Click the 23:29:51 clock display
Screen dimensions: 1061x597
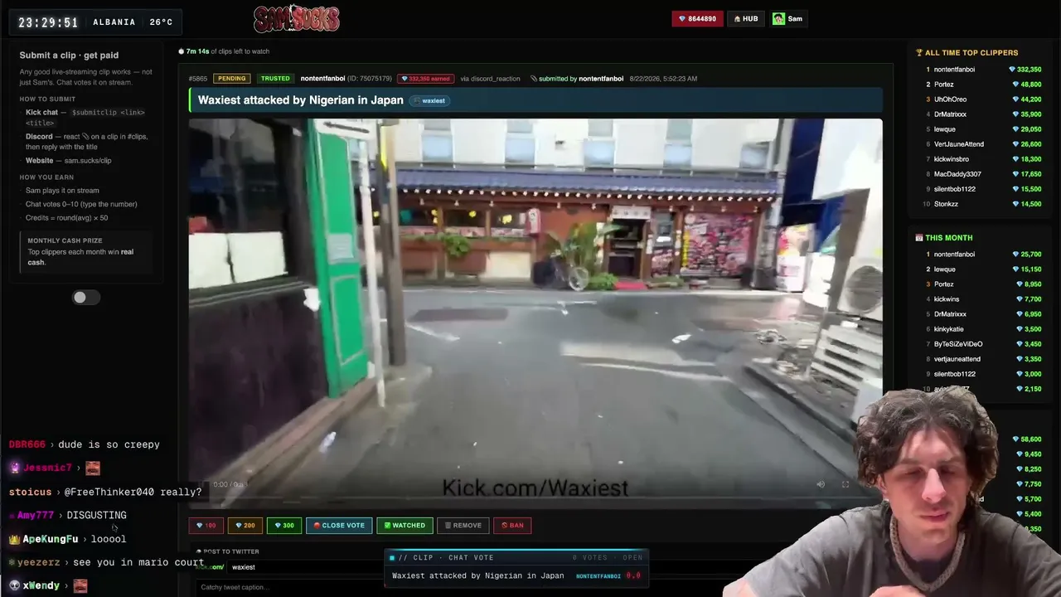(x=48, y=22)
